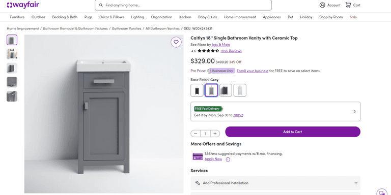The height and width of the screenshot is (195, 391).
Task: Click the Wayfair logo
Action: pyautogui.click(x=23, y=5)
